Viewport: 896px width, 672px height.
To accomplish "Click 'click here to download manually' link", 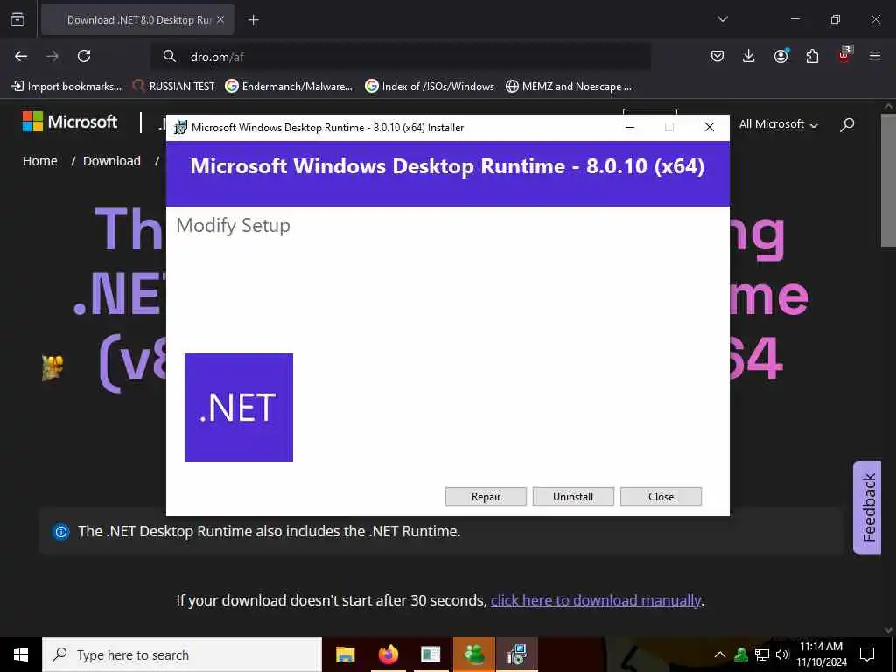I will pyautogui.click(x=596, y=600).
